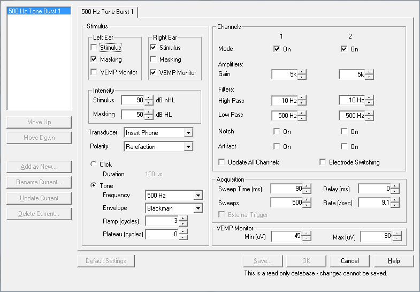Screen dimensions: 420x292
Task: Select the Click stimulus radio button
Action: tap(93, 164)
